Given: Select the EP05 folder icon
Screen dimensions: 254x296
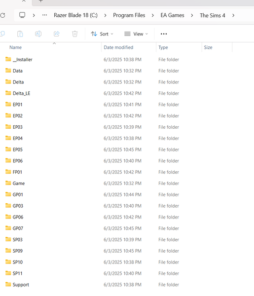Looking at the screenshot, I should pos(8,149).
